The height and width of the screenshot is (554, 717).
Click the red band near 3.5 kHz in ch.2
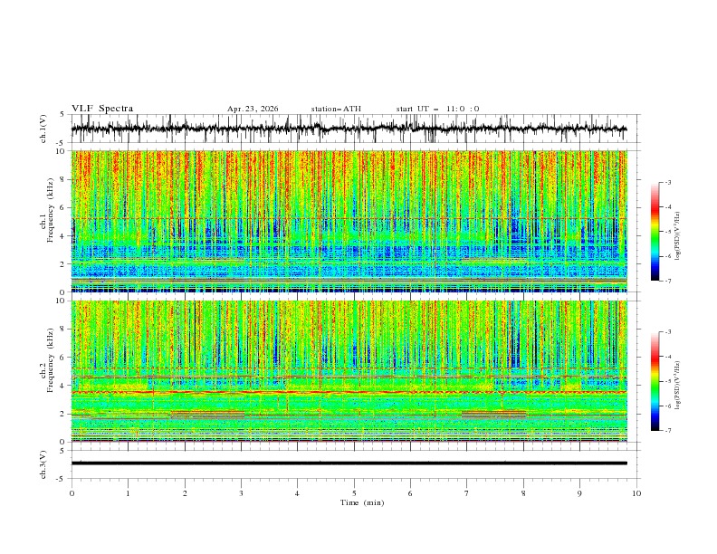pos(349,392)
